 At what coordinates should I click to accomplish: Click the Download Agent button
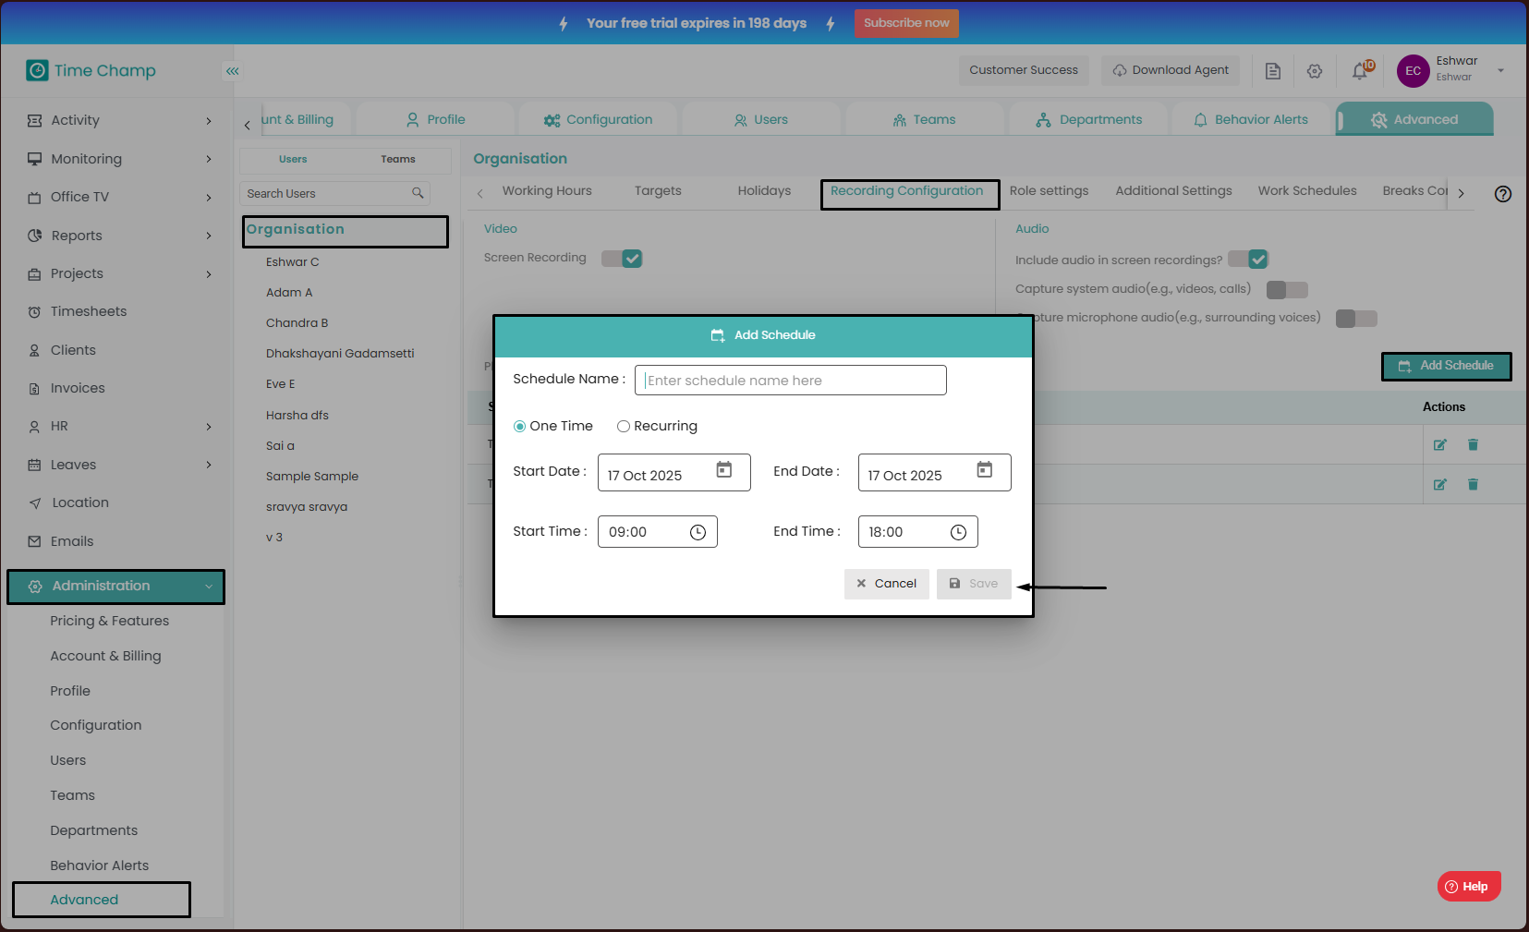(1171, 70)
